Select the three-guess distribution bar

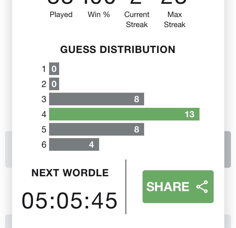pos(96,99)
